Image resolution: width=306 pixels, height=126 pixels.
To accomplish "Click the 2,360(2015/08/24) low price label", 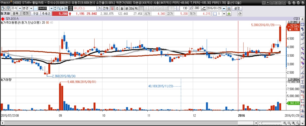I will coord(64,76).
